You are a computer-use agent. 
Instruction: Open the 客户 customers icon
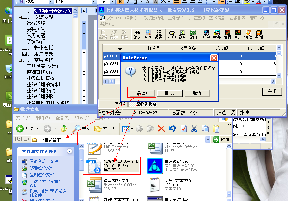coord(238,33)
